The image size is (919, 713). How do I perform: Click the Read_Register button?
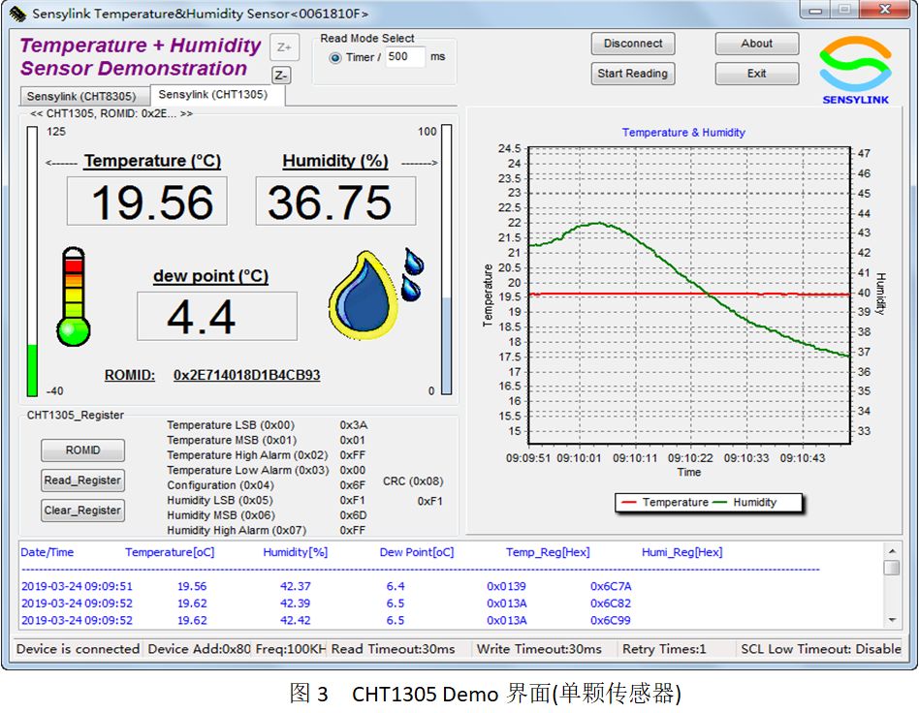[x=82, y=480]
